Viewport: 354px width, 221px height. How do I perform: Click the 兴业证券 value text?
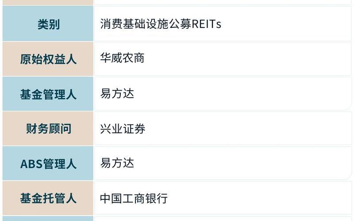[x=122, y=129]
